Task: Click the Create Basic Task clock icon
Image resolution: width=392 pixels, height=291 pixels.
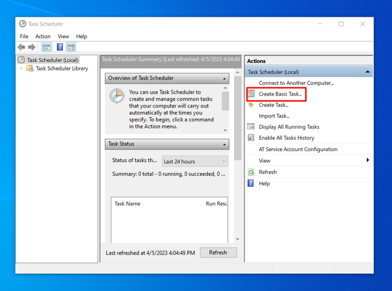Action: (251, 93)
